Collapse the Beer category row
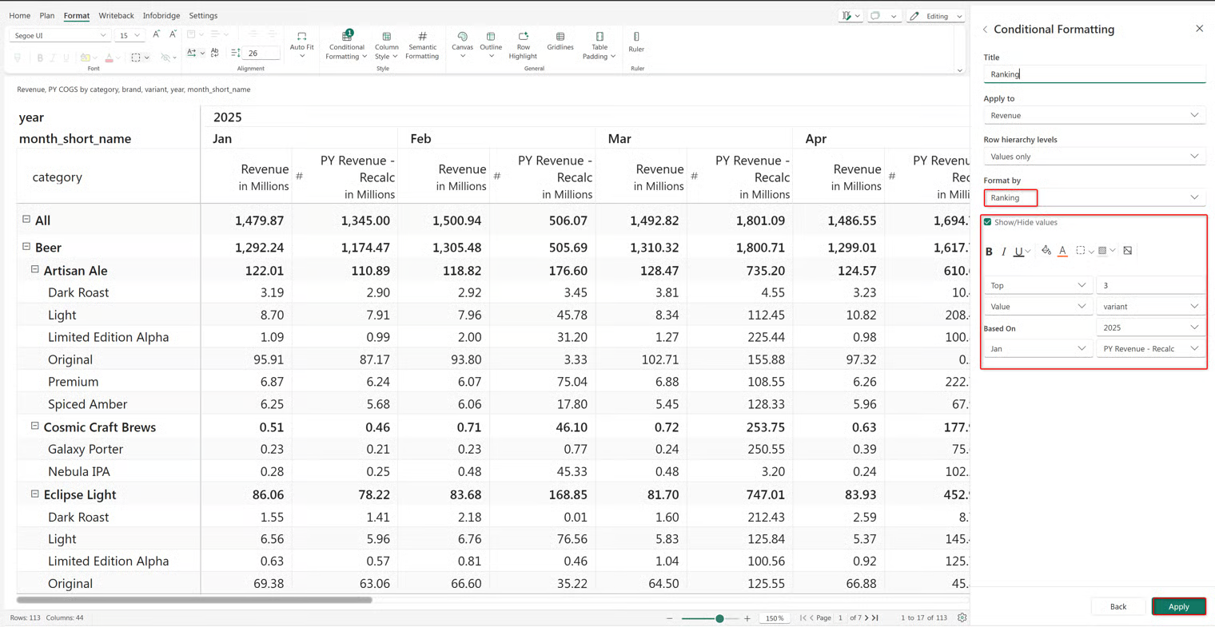1215x627 pixels. pyautogui.click(x=26, y=247)
